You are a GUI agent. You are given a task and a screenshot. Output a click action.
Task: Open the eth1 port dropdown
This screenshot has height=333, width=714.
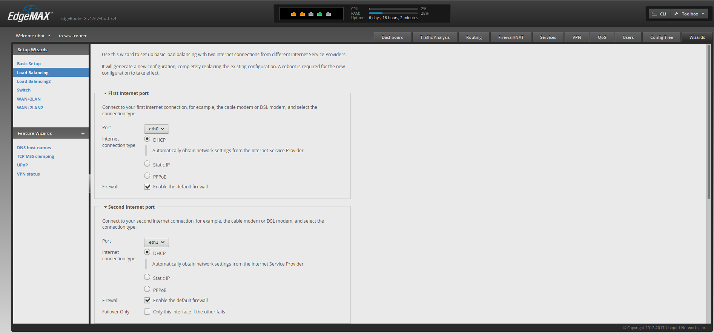[157, 242]
